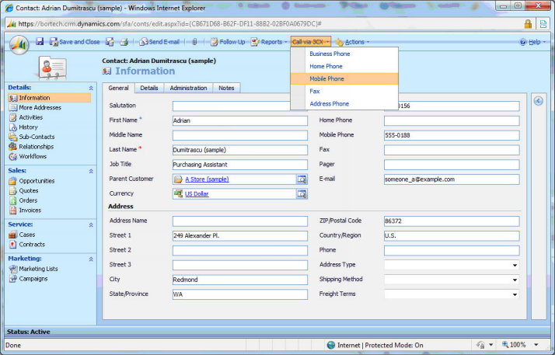This screenshot has height=355, width=555.
Task: Open the Actions dropdown menu
Action: [352, 42]
